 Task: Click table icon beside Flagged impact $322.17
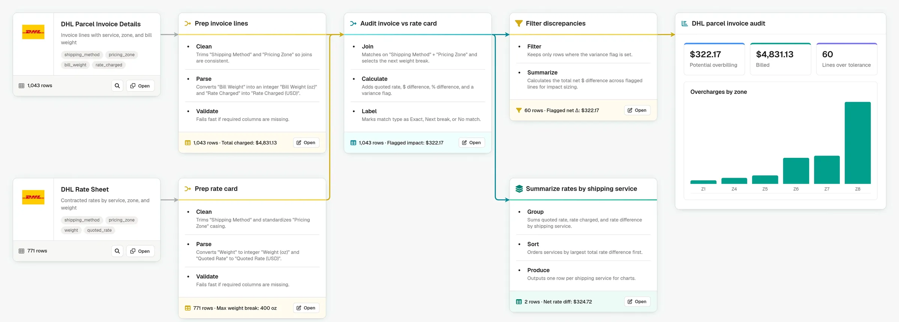[353, 143]
